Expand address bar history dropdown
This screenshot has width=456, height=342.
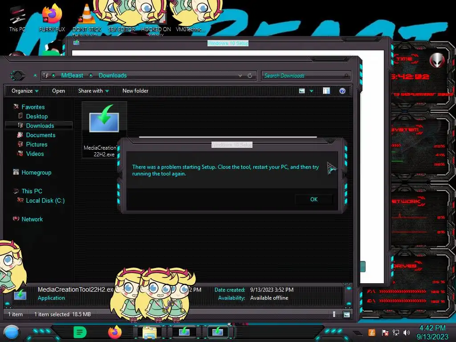[240, 76]
